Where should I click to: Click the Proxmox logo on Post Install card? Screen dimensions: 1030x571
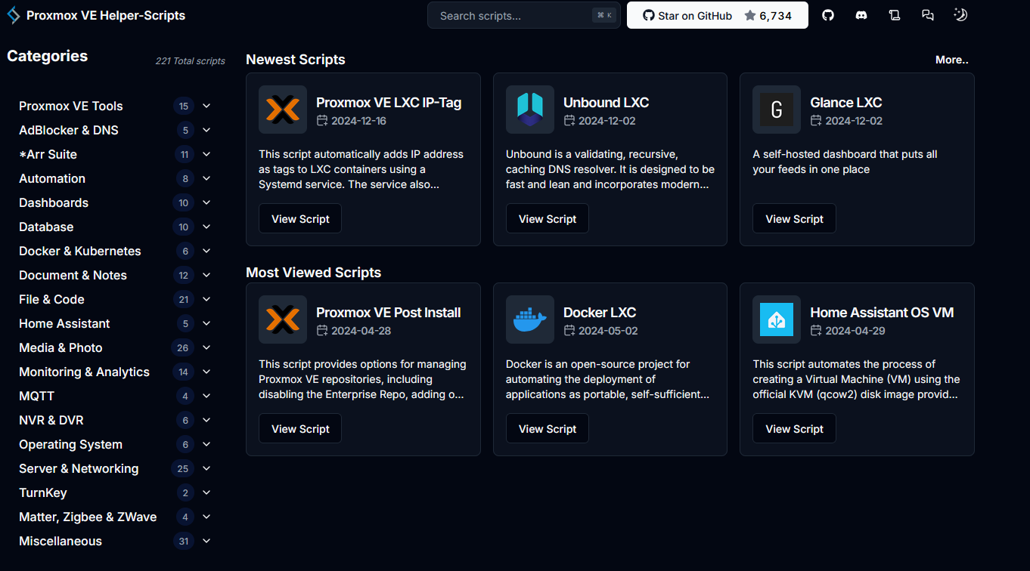(x=282, y=319)
